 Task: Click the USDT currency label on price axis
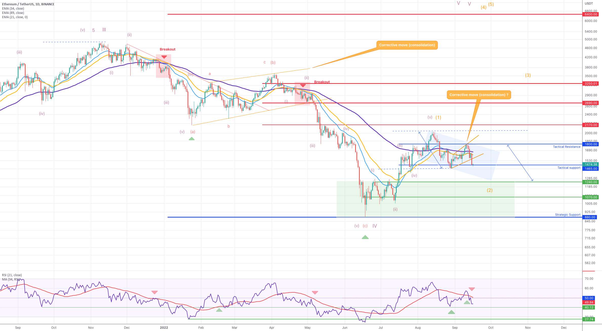589,4
